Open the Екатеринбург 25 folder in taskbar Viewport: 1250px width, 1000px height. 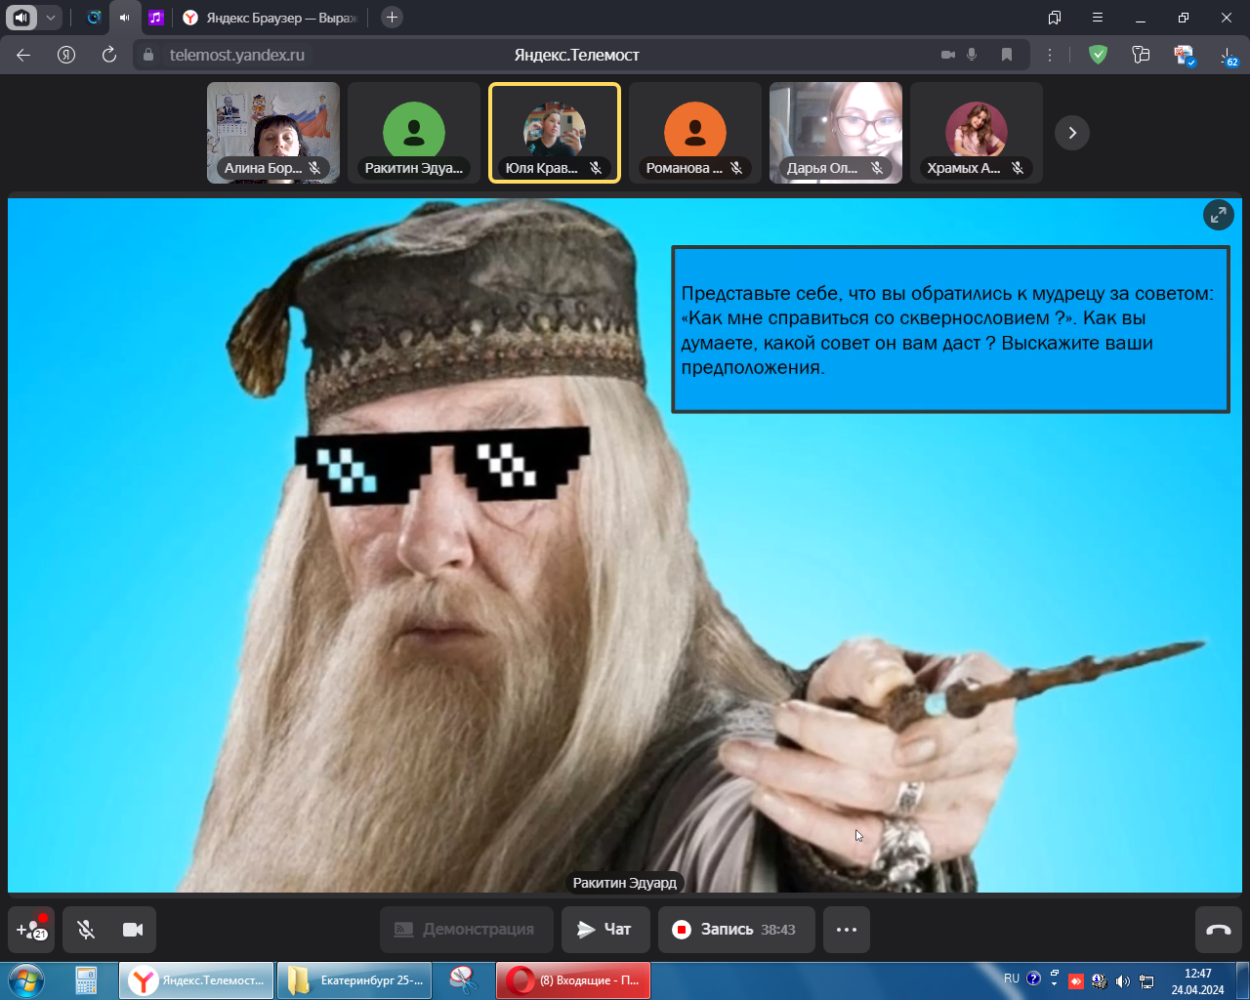tap(355, 980)
